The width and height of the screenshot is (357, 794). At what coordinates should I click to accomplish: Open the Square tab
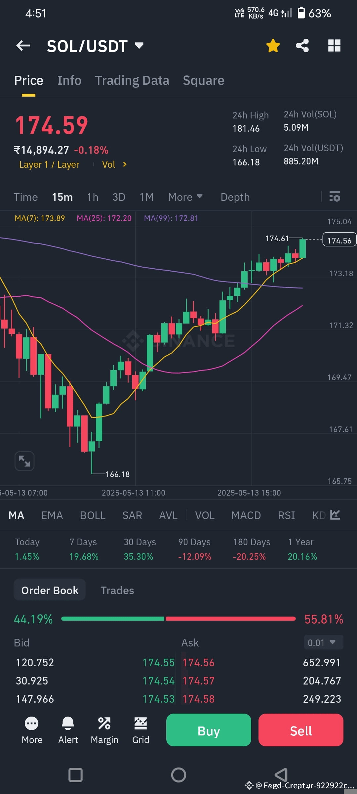coord(204,80)
